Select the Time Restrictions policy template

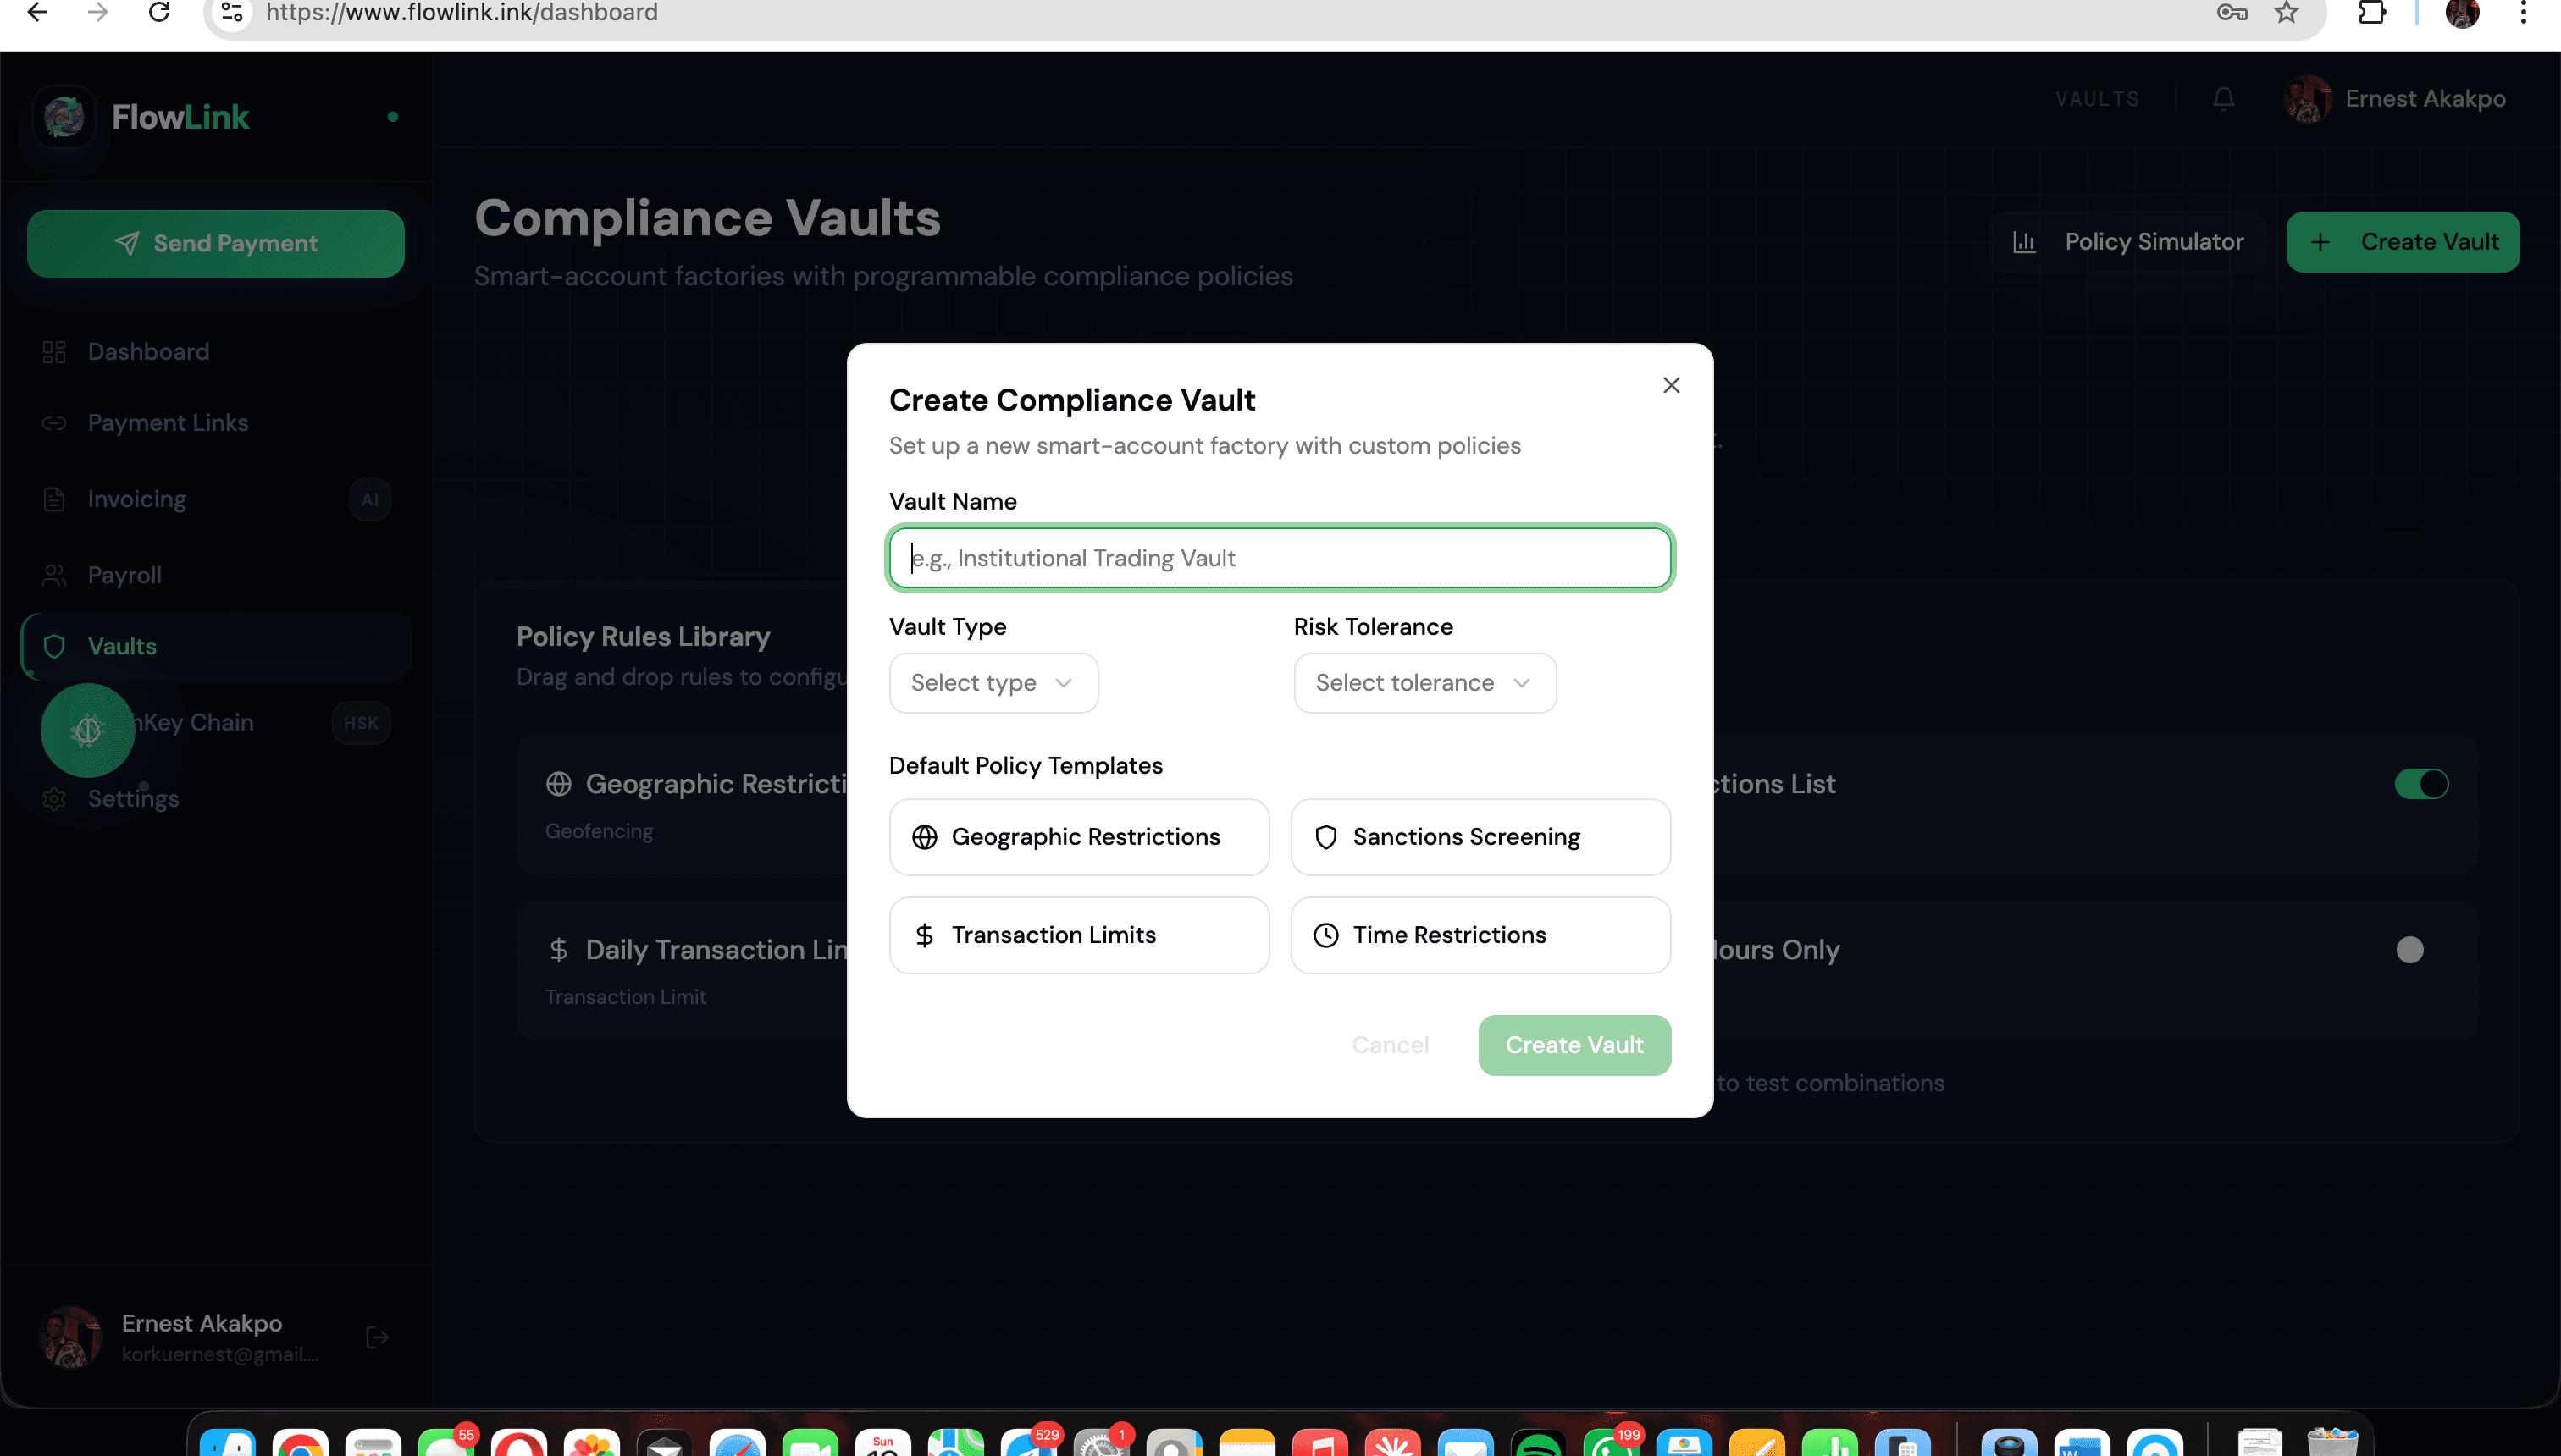point(1480,935)
